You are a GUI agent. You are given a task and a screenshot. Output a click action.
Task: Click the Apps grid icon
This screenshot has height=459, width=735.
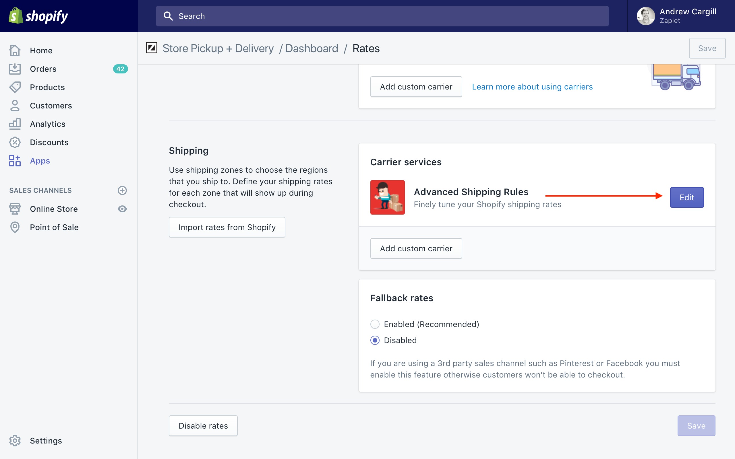pos(15,161)
